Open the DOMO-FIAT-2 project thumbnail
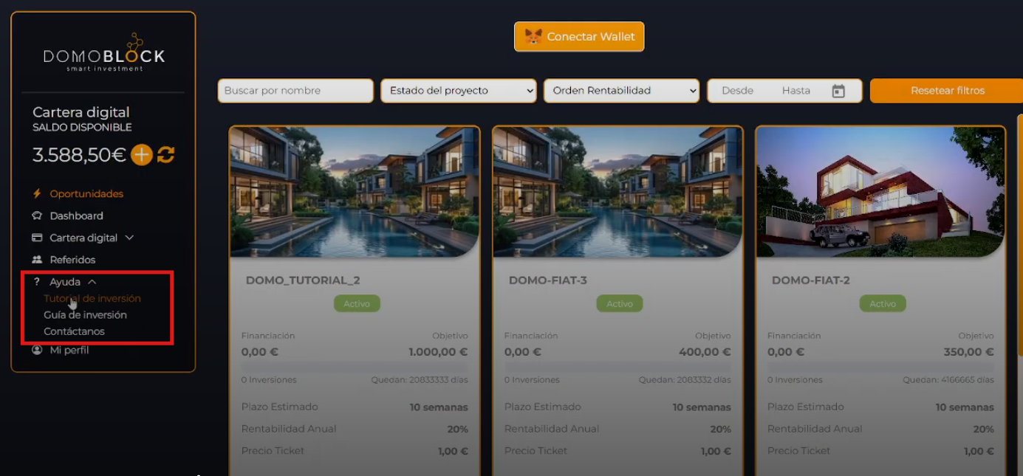 click(880, 192)
